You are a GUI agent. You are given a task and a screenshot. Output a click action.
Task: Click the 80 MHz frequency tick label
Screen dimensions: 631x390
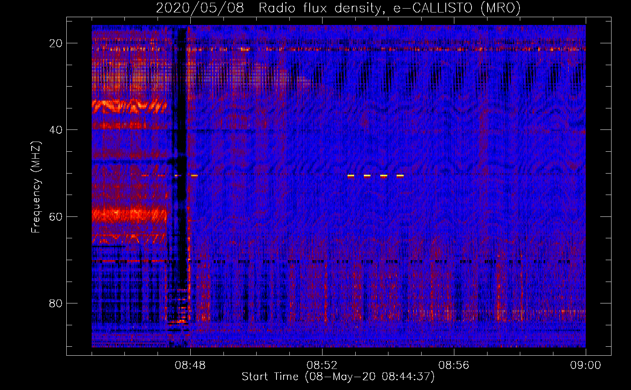pos(56,303)
